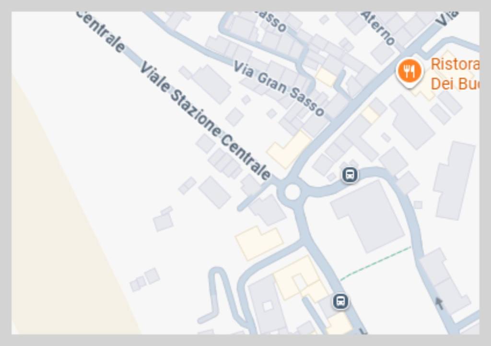Select the yellow building southwest of the roundabout
Screen dimensions: 491x346
(x=259, y=242)
